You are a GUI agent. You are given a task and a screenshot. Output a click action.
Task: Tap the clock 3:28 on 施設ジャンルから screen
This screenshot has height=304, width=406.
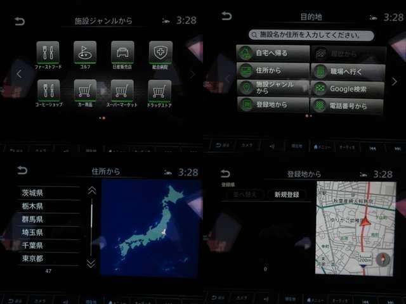coord(187,20)
